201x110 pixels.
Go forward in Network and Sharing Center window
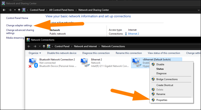coord(10,10)
